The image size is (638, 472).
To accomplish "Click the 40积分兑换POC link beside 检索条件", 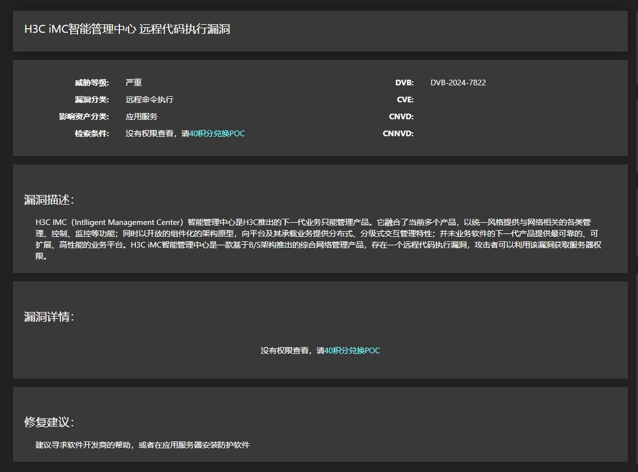I will 217,133.
